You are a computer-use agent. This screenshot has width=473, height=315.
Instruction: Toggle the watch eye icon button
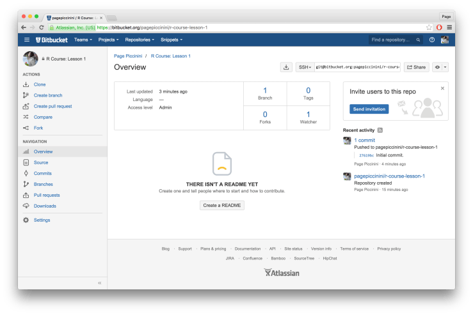(x=437, y=67)
